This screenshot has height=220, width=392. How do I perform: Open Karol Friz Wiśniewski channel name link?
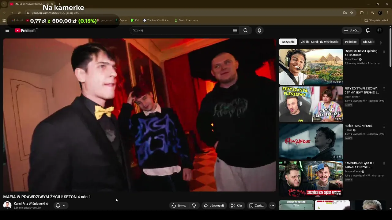click(x=29, y=204)
